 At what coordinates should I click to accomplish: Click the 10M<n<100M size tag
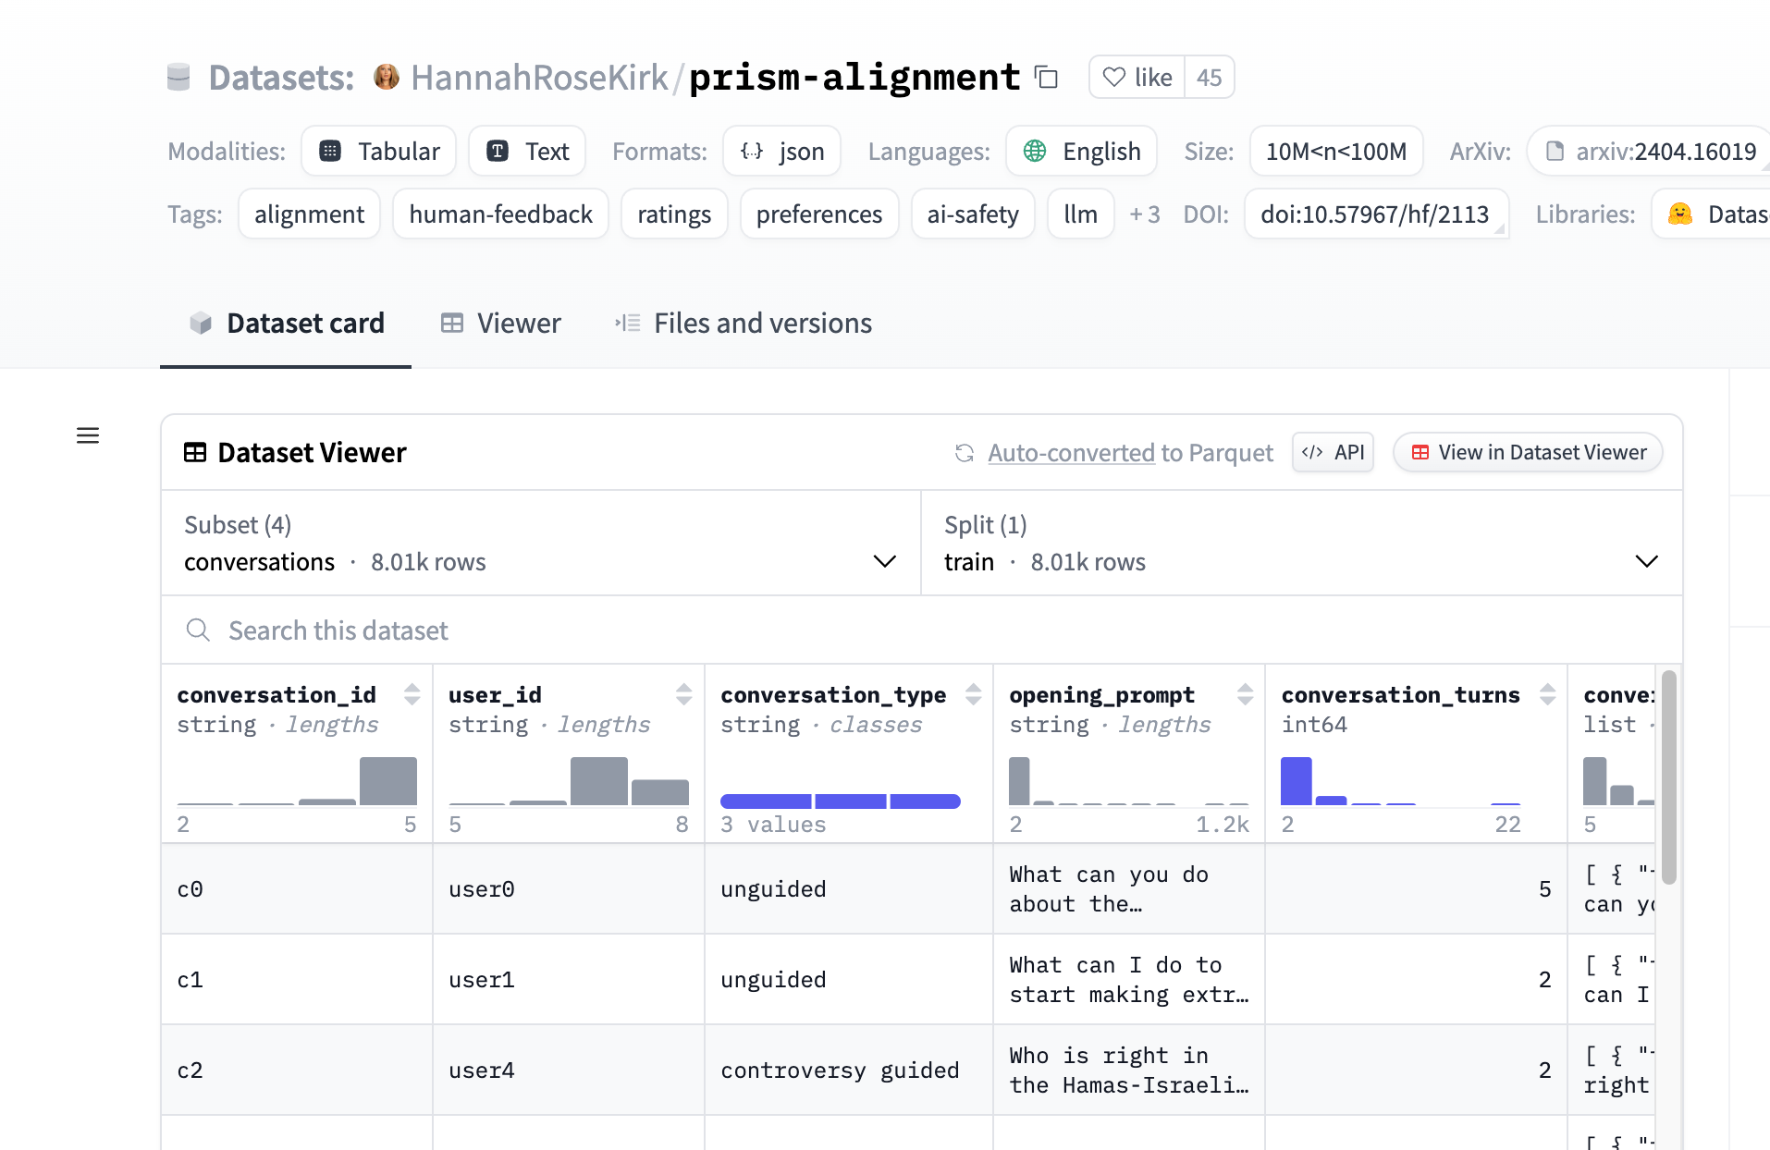point(1336,152)
